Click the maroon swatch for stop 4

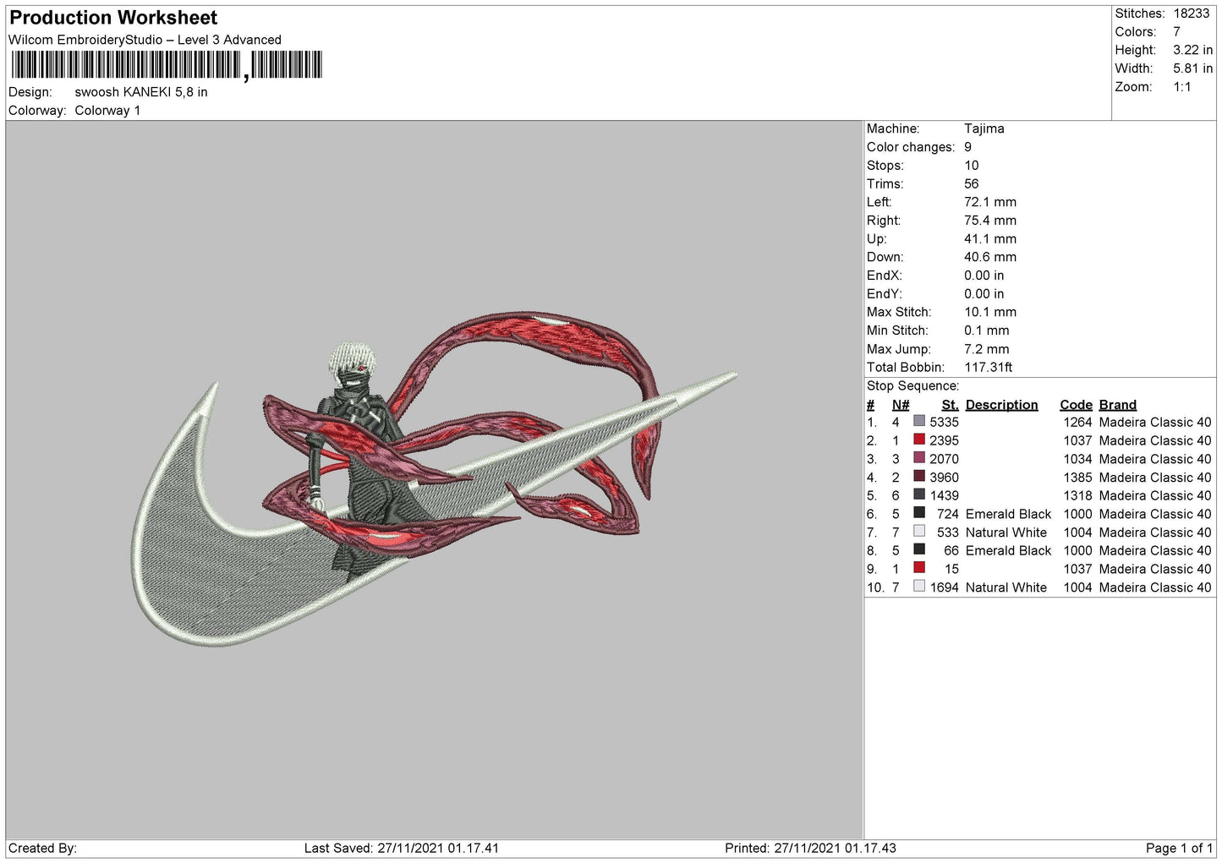point(919,476)
